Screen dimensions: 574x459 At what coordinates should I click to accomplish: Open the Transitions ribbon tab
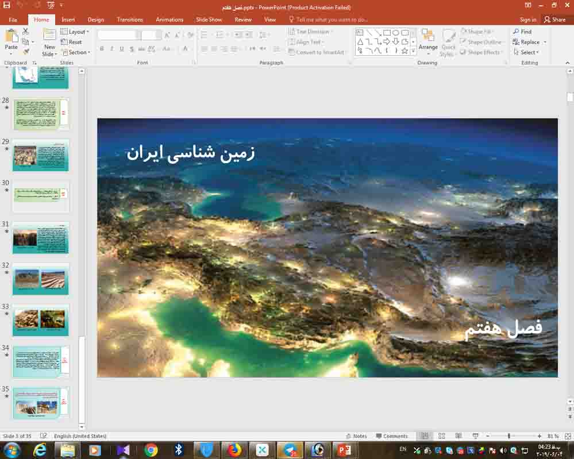coord(130,19)
